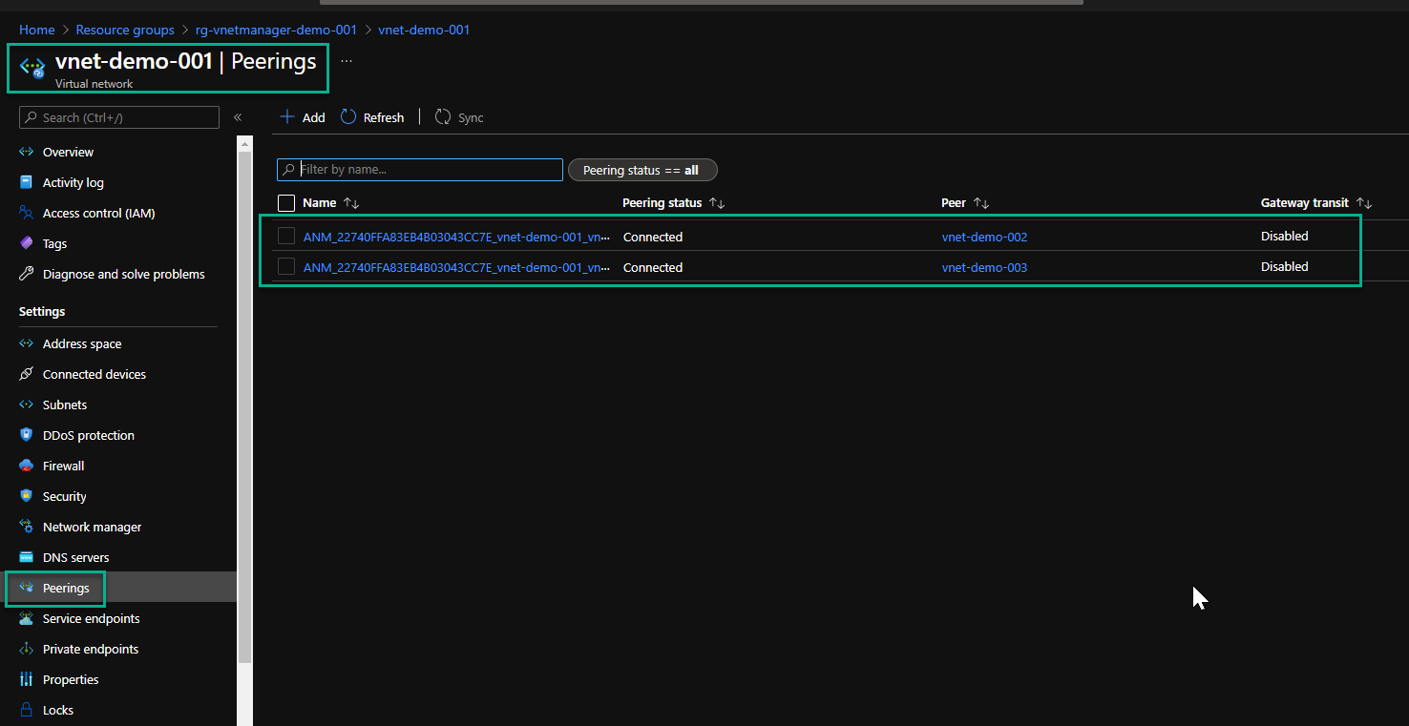
Task: Open the Peering status == all filter
Action: [x=642, y=170]
